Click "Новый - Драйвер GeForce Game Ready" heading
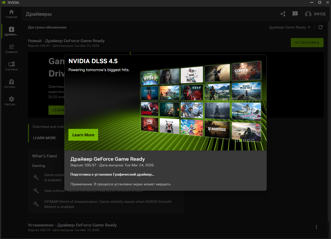This screenshot has height=239, width=331. click(66, 41)
